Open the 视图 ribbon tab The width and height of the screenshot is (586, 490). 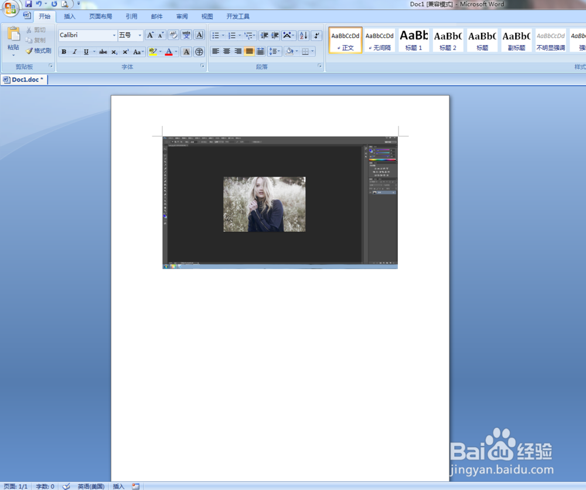point(207,16)
